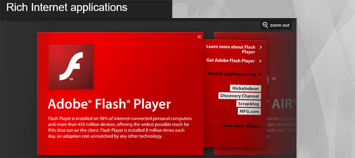Open the Discovery Channel tag
This screenshot has width=355, height=158.
pyautogui.click(x=239, y=96)
